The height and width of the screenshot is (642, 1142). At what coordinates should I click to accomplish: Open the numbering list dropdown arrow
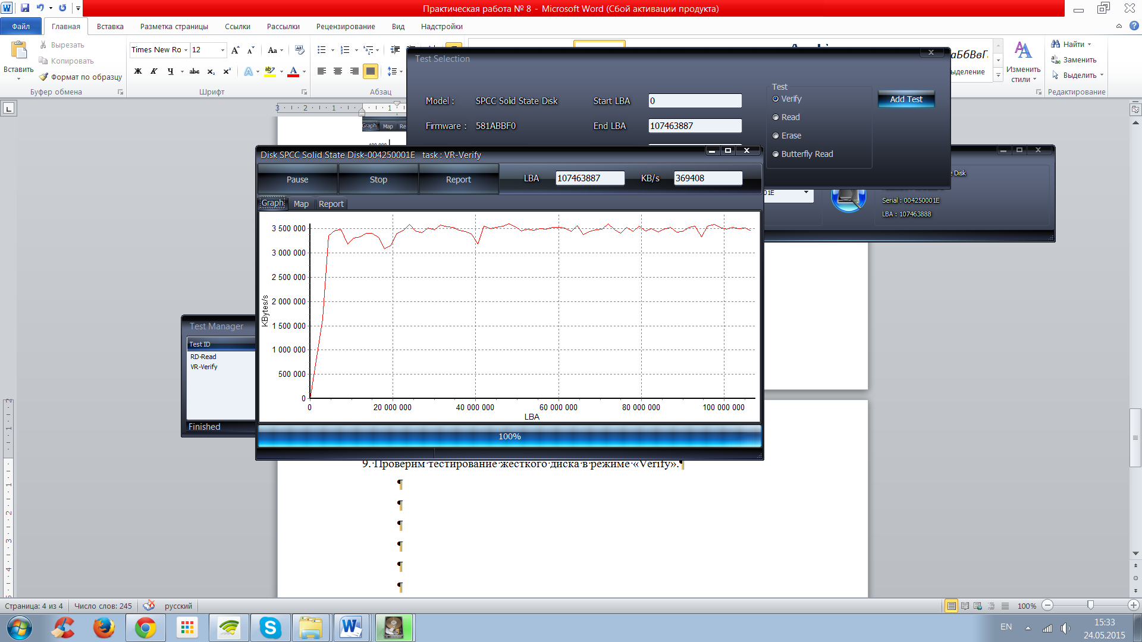[x=356, y=50]
